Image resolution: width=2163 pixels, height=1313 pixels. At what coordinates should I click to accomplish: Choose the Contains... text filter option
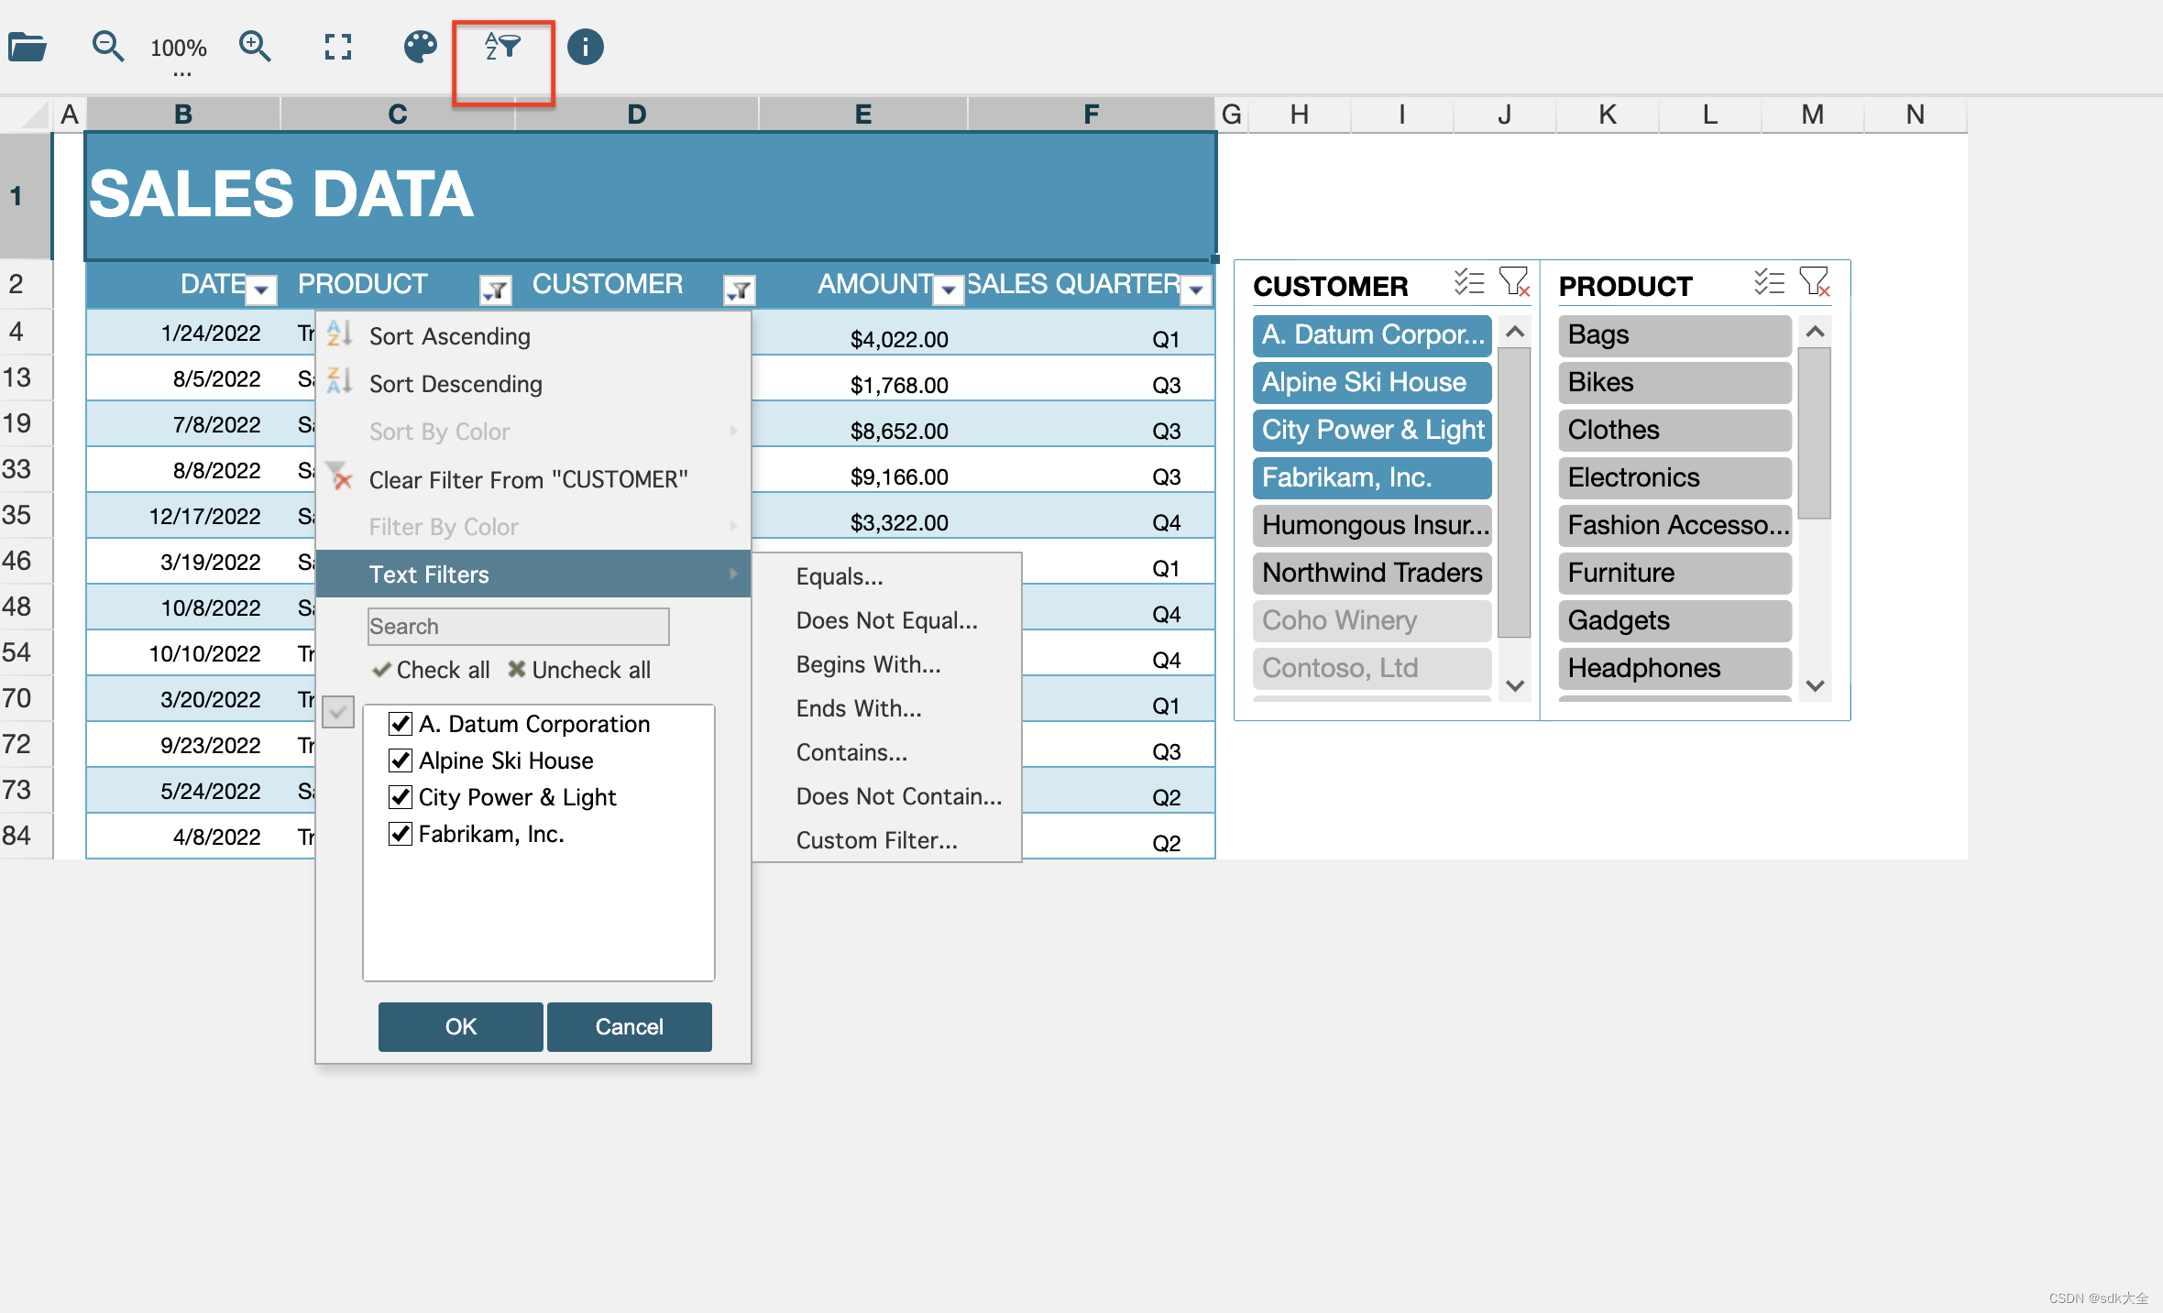pos(851,752)
